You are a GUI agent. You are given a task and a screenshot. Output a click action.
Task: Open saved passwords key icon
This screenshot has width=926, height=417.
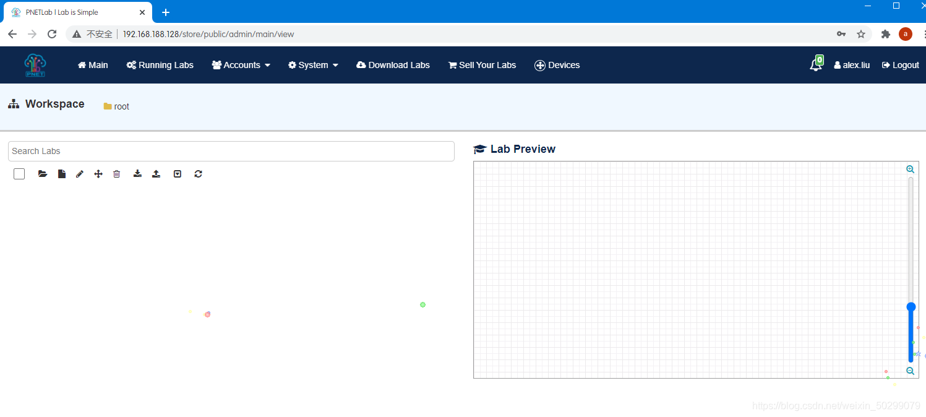tap(841, 34)
